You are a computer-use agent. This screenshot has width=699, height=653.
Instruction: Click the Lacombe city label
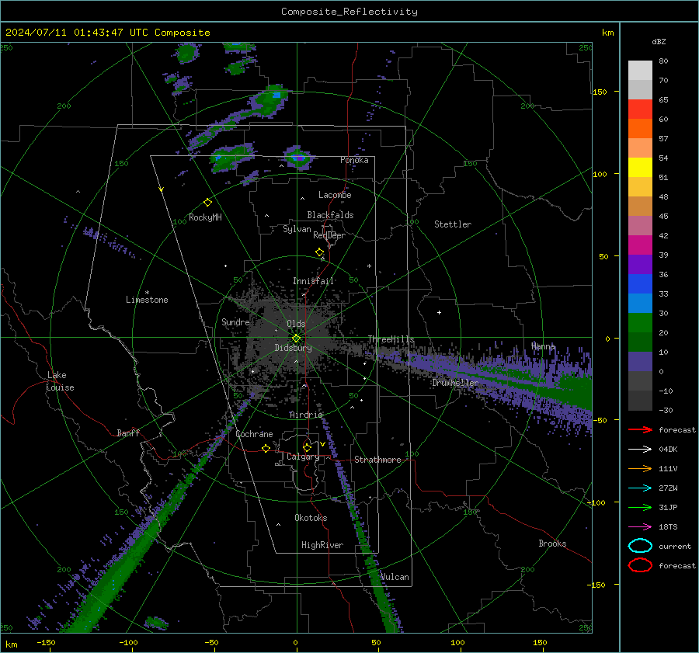[335, 195]
